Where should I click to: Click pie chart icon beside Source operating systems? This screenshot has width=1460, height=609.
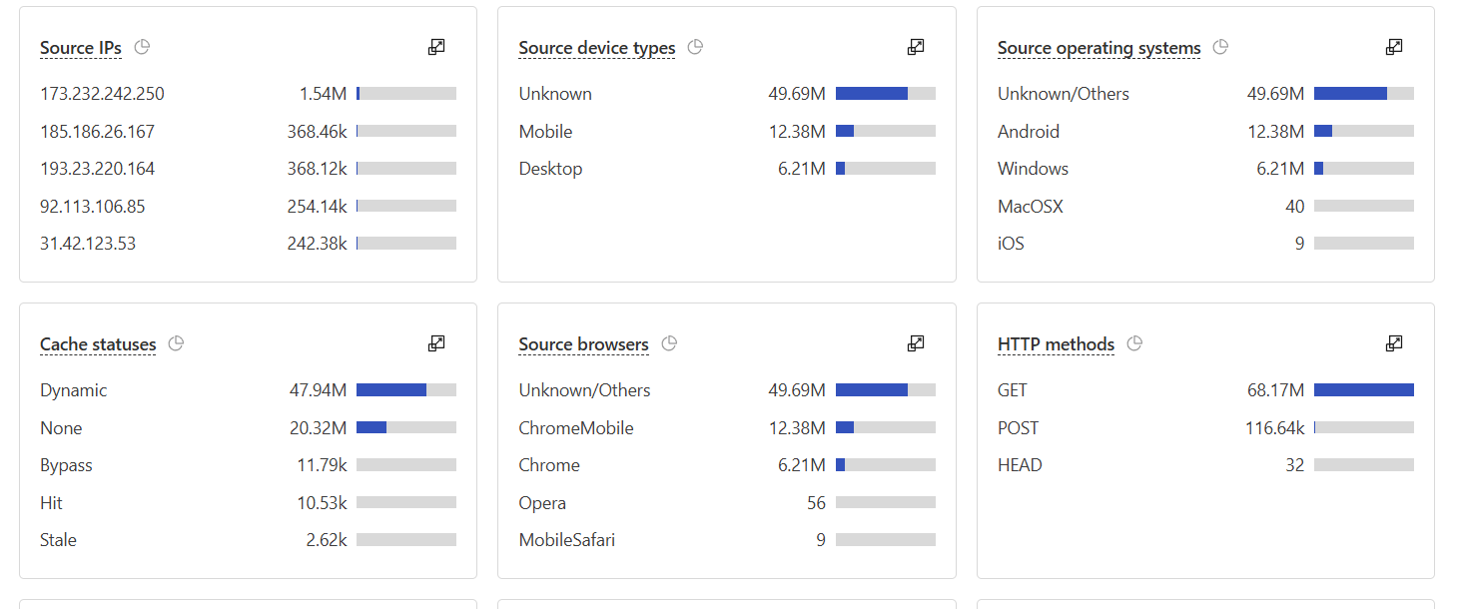[1220, 47]
